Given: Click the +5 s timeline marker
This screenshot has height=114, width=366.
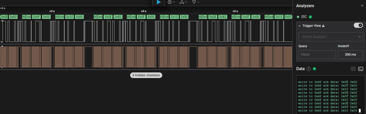Looking at the screenshot, I should 235,11.
